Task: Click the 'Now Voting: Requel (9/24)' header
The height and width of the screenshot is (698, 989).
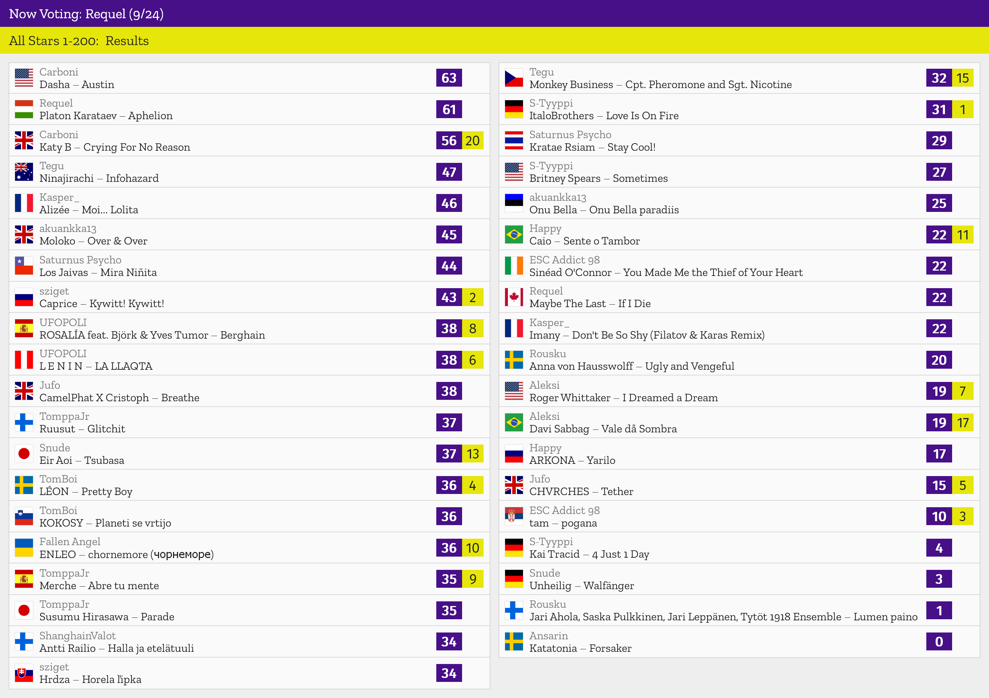Action: 86,14
